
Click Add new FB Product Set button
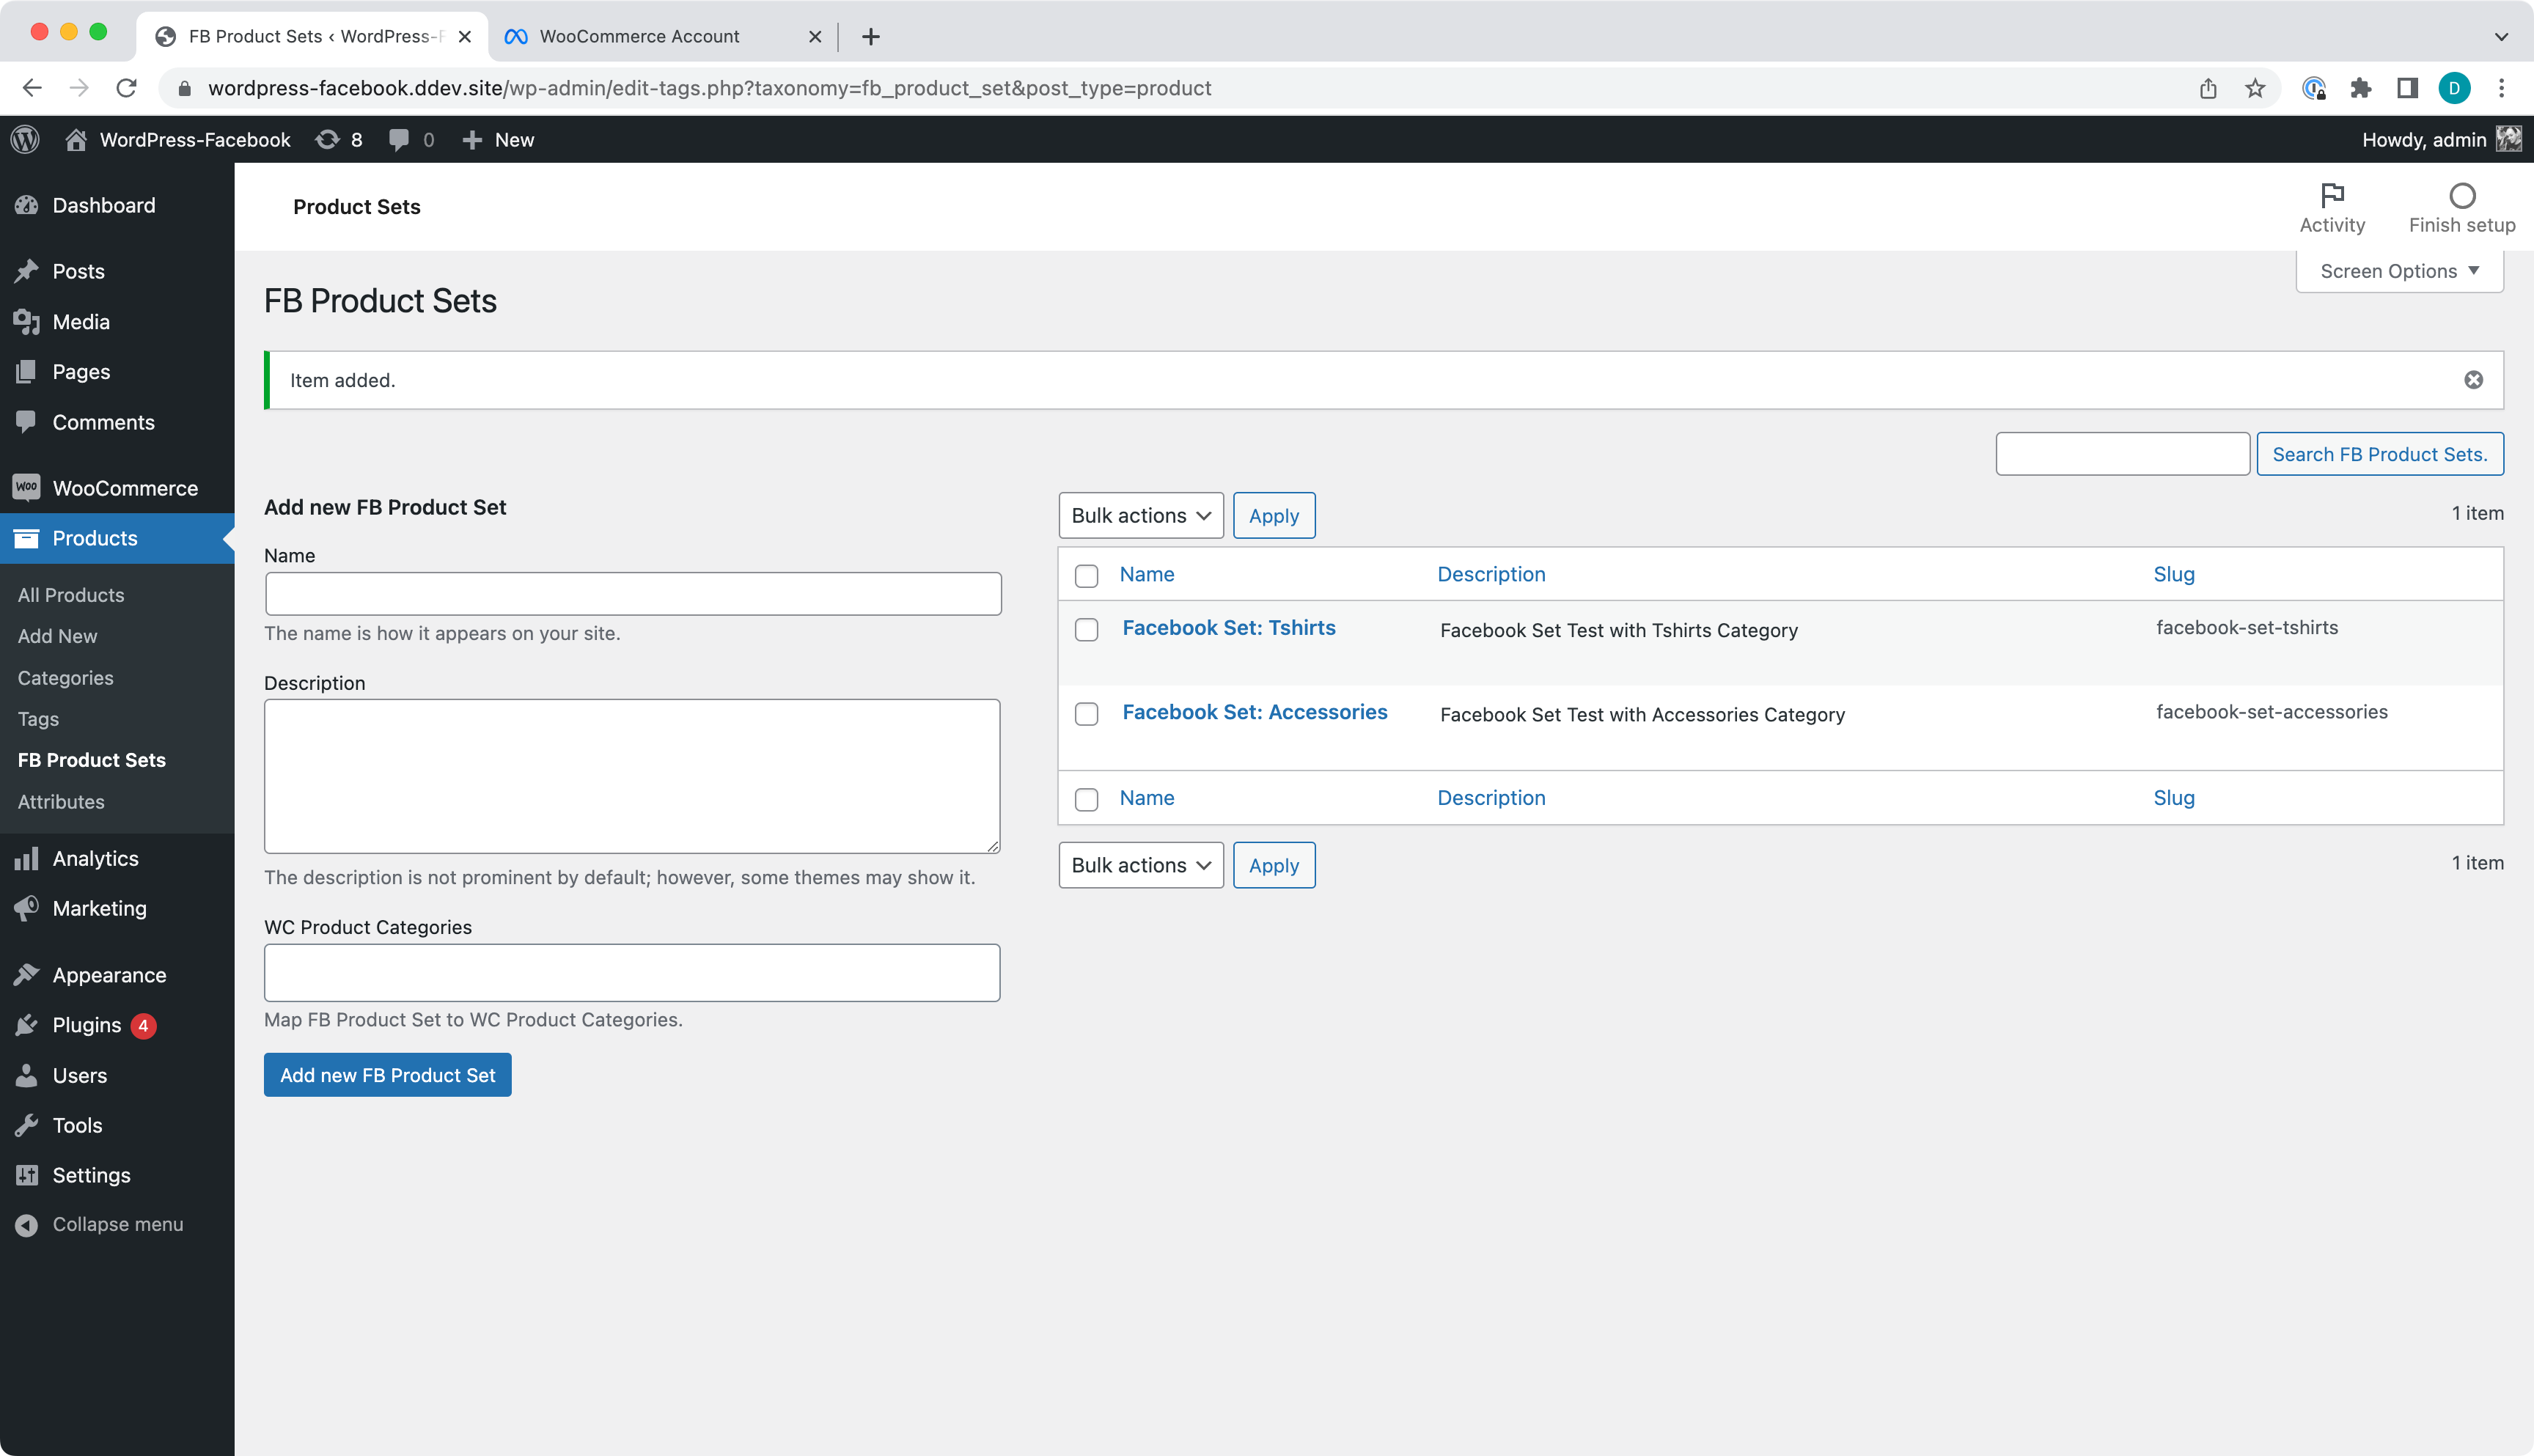pyautogui.click(x=387, y=1075)
